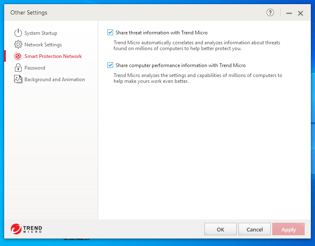Minimize the Other Settings window

[289, 13]
